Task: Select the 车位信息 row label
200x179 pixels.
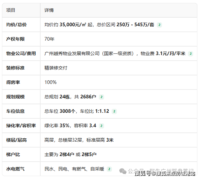Action: (x=15, y=111)
